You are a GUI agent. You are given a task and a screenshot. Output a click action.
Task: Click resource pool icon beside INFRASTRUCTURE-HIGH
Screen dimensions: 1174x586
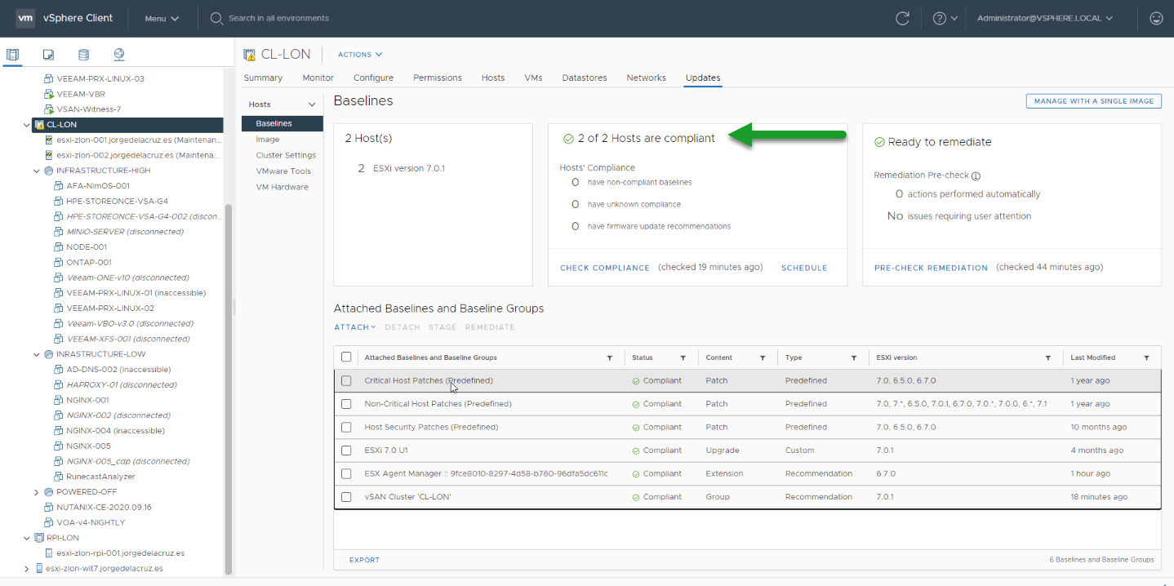click(49, 171)
